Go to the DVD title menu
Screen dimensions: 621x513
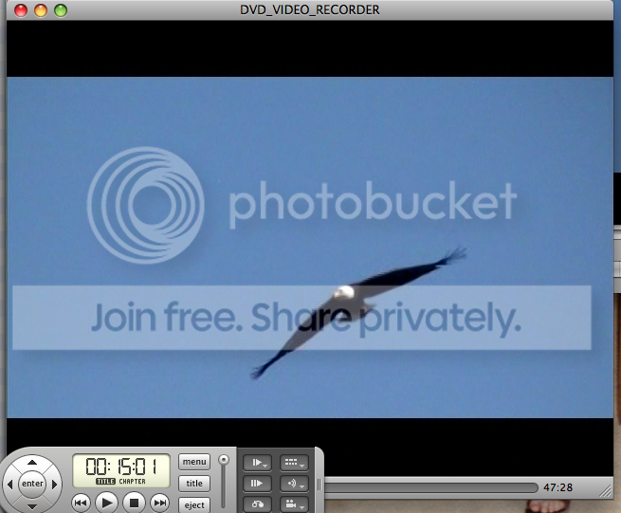coord(194,484)
